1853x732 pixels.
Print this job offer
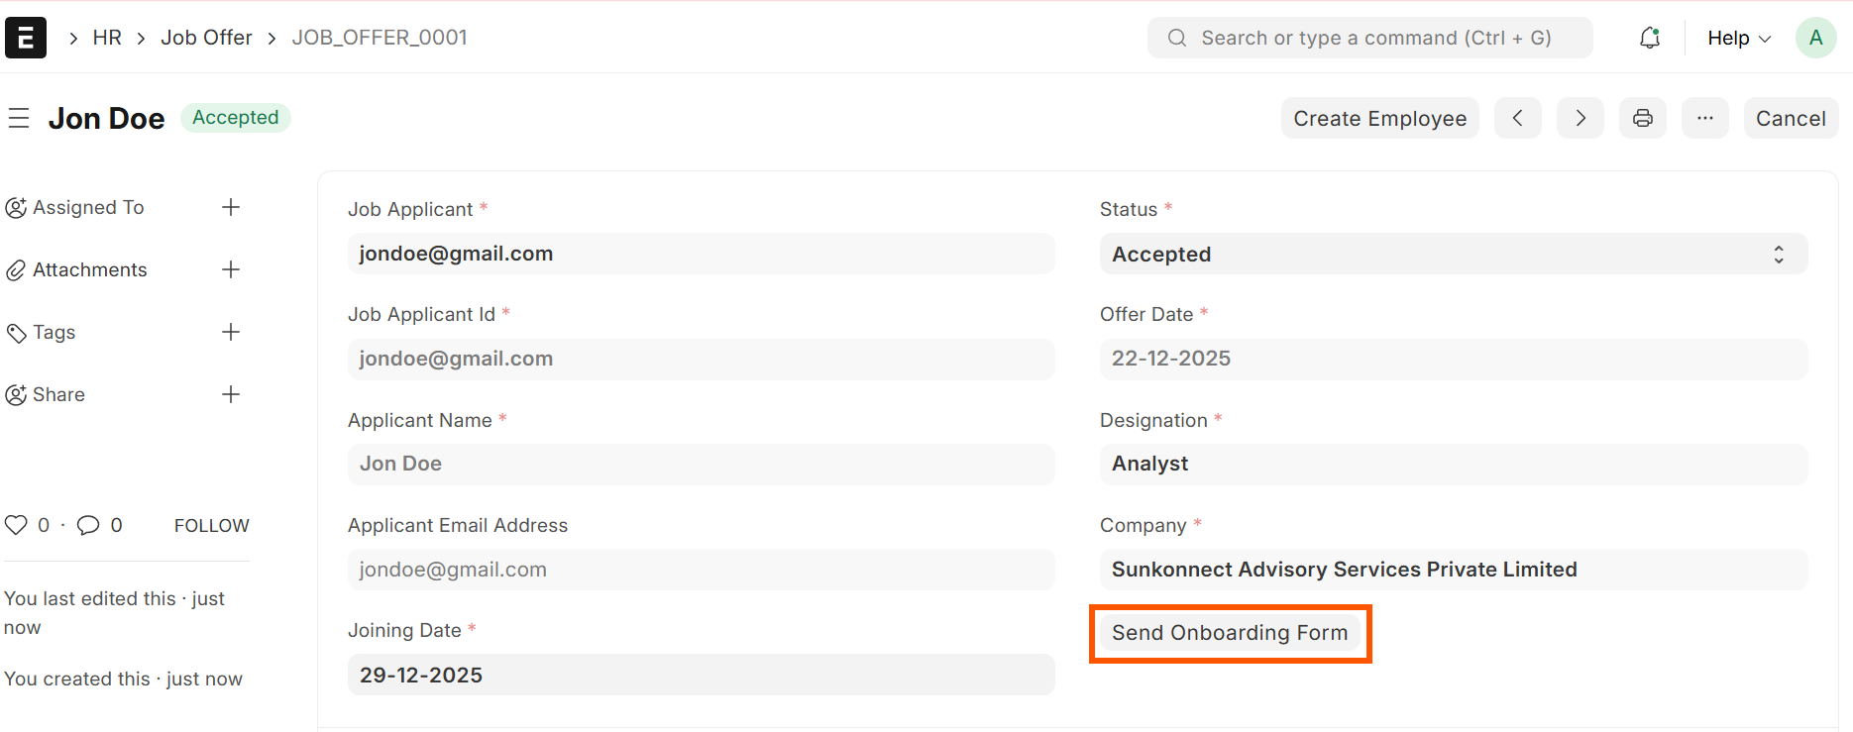point(1643,119)
